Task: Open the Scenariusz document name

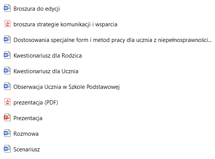Action: 27,149
